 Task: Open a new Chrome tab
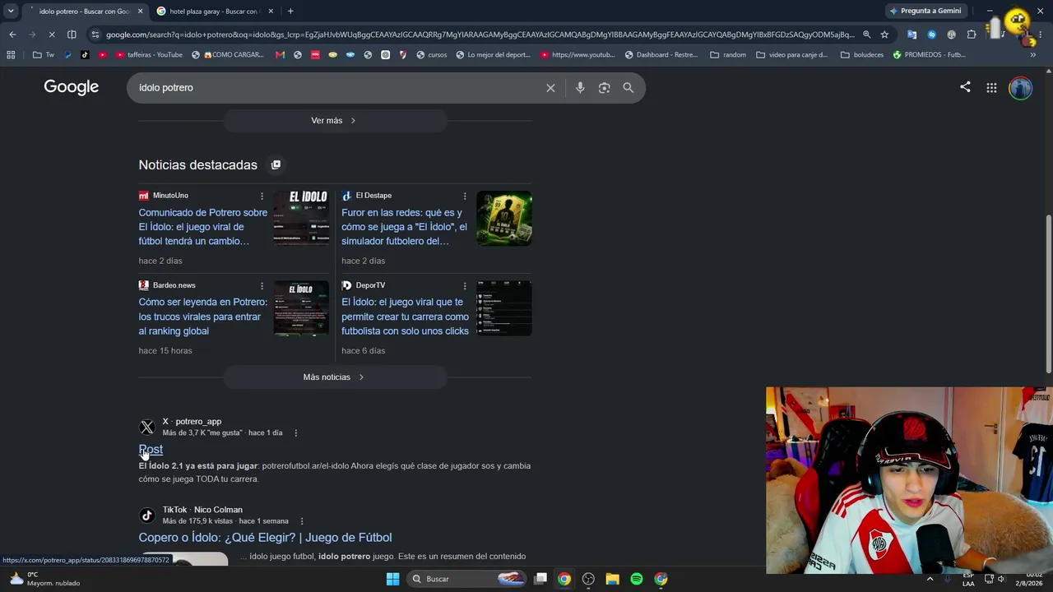tap(290, 11)
